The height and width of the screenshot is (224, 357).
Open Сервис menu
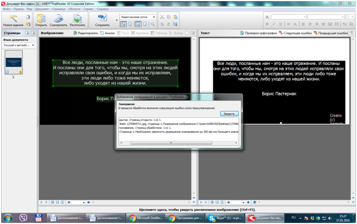(89, 9)
